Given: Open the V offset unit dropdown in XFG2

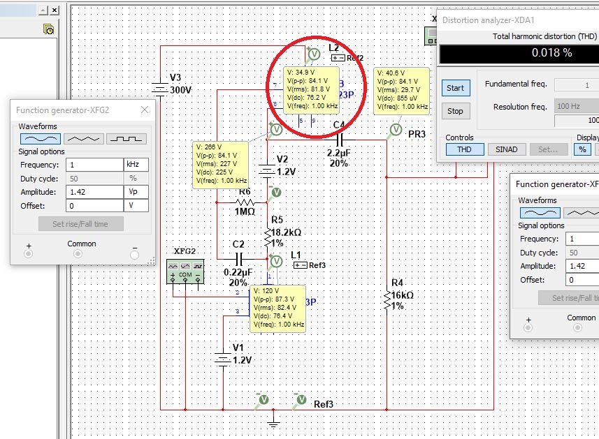Looking at the screenshot, I should tap(136, 206).
